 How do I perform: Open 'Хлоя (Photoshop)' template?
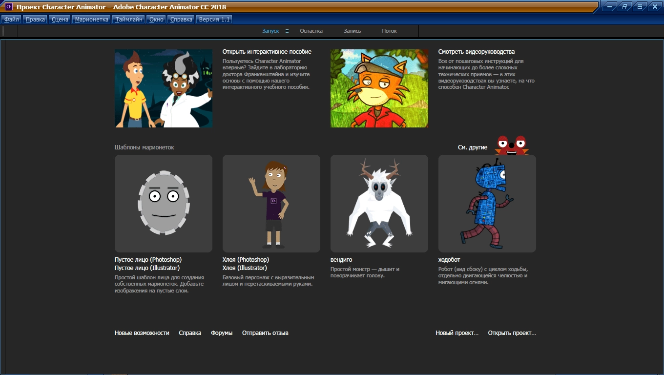[x=246, y=260]
